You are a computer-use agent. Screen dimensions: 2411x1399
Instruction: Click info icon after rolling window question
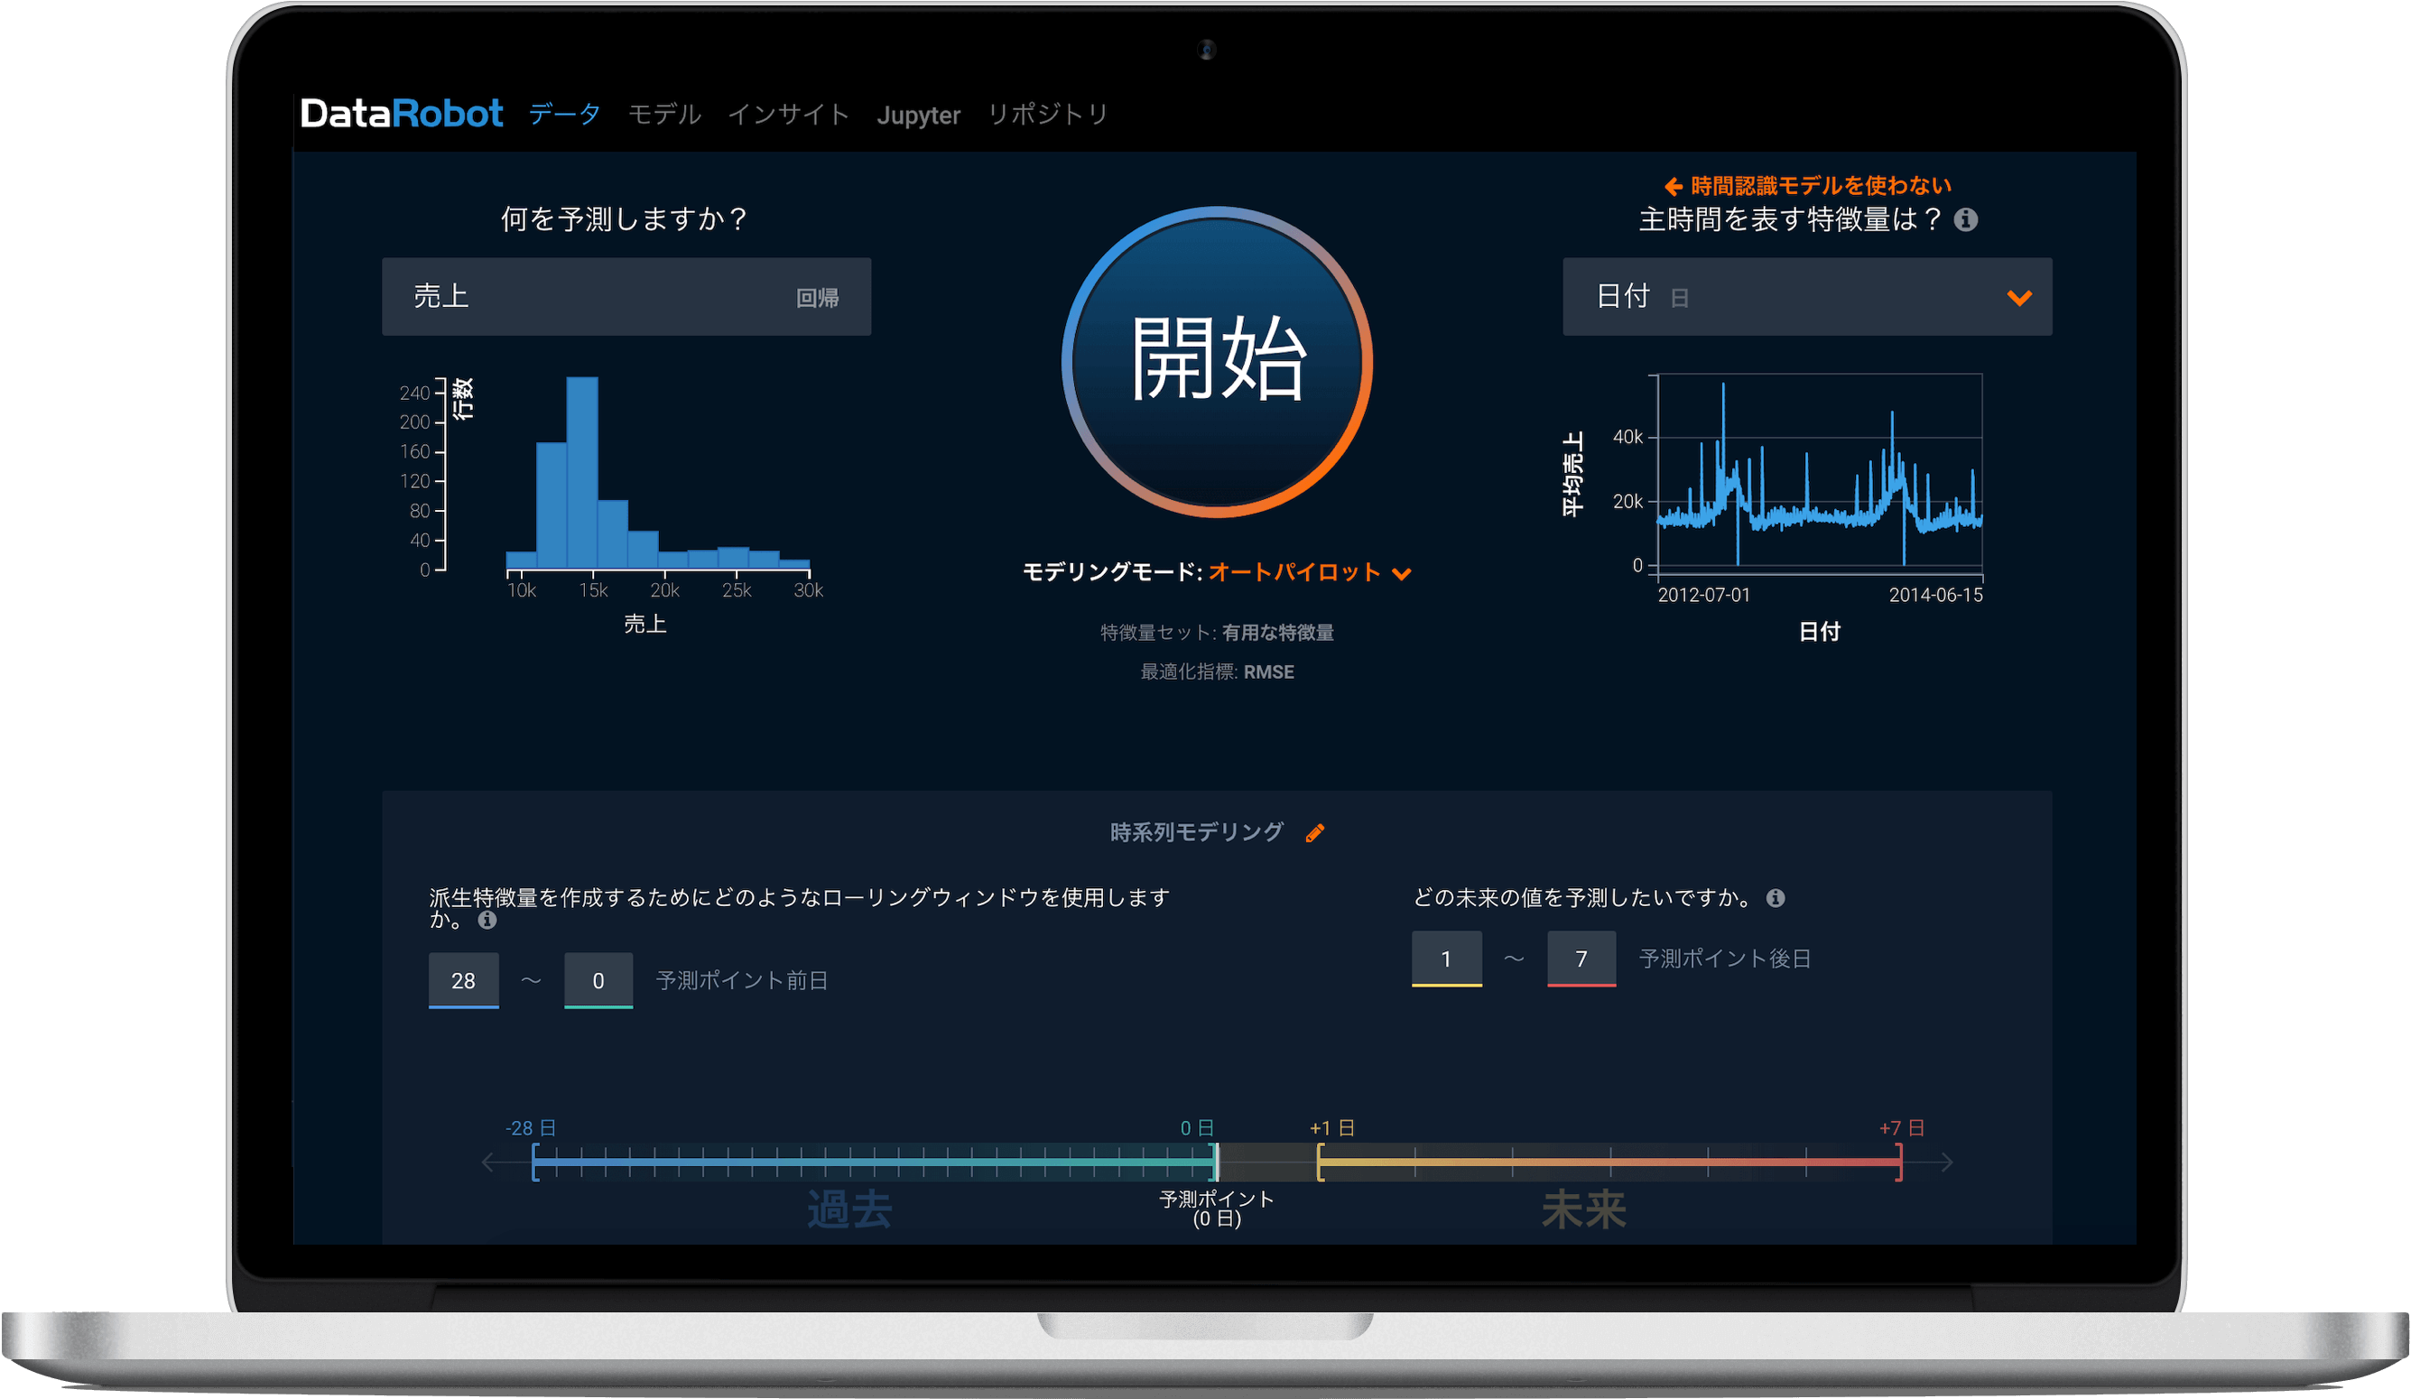[x=487, y=921]
